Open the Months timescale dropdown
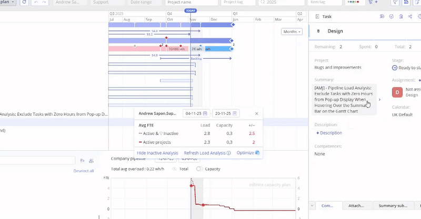 click(x=292, y=32)
